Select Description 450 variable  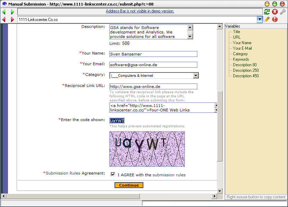coord(246,76)
